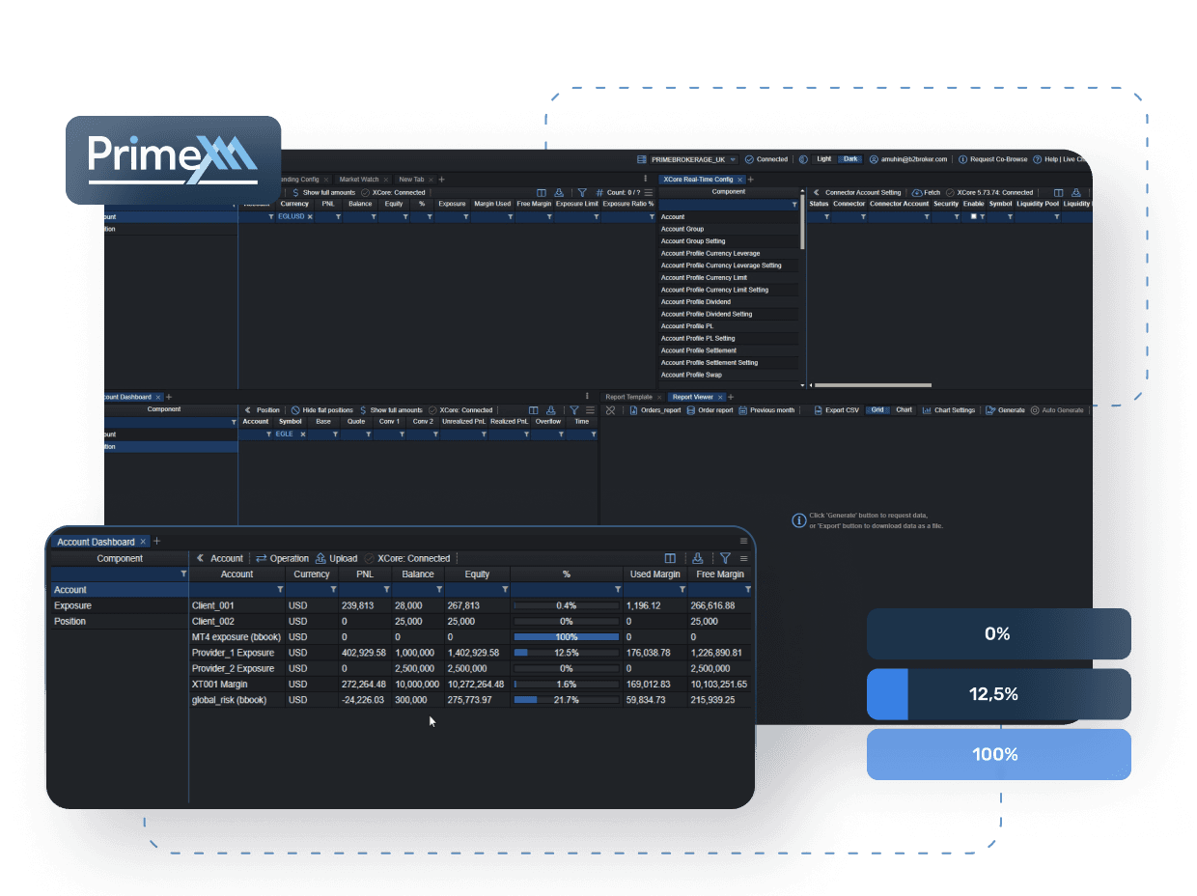This screenshot has width=1197, height=896.
Task: Click global_risk (bbook) 21.7% progress bar
Action: point(567,699)
